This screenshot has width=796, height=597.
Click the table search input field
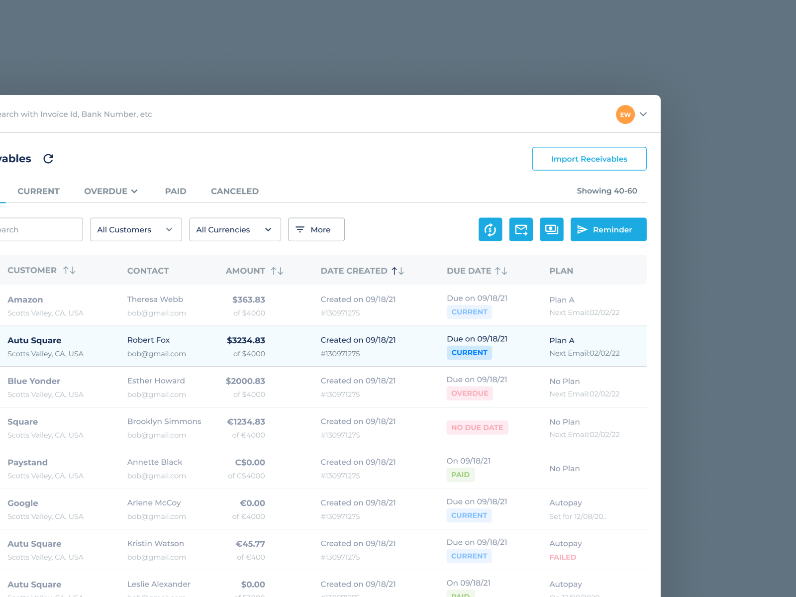[x=41, y=229]
